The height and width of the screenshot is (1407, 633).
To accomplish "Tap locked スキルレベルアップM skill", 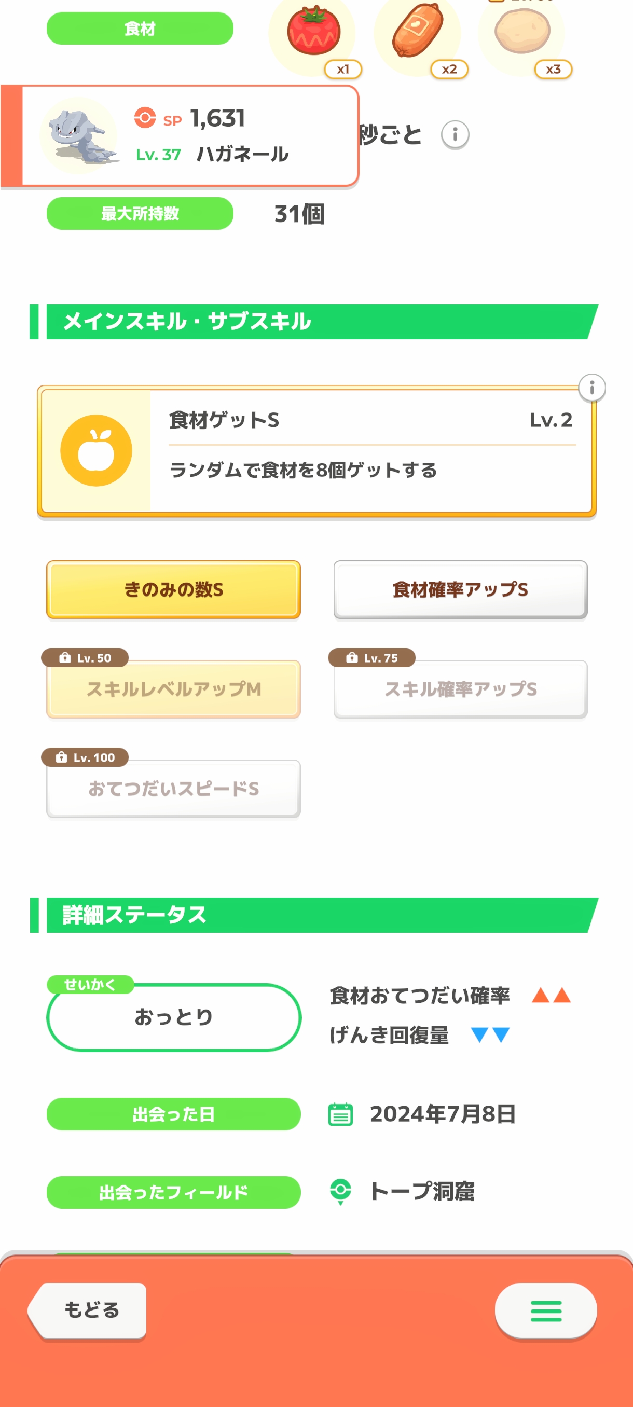I will tap(174, 689).
